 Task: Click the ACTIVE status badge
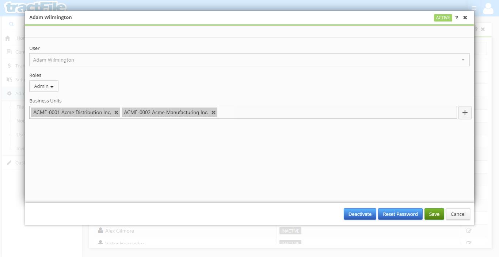(443, 17)
